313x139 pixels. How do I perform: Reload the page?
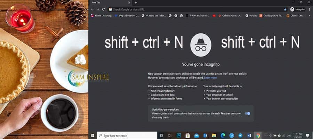coord(103,9)
